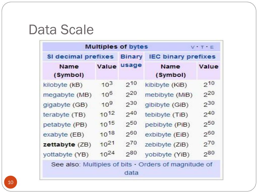Screen dimensions: 258x194
Task: Click the tebibyte (TiB) link
Action: coord(157,115)
